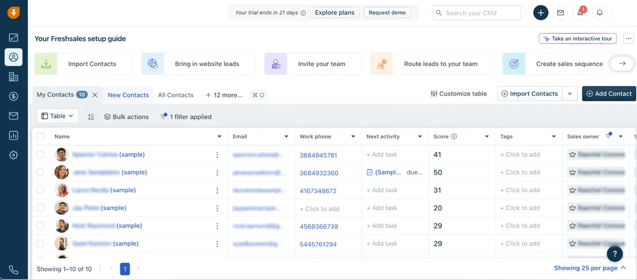Open the (Sampl... task in Next activity
637x280 pixels.
pyautogui.click(x=388, y=172)
